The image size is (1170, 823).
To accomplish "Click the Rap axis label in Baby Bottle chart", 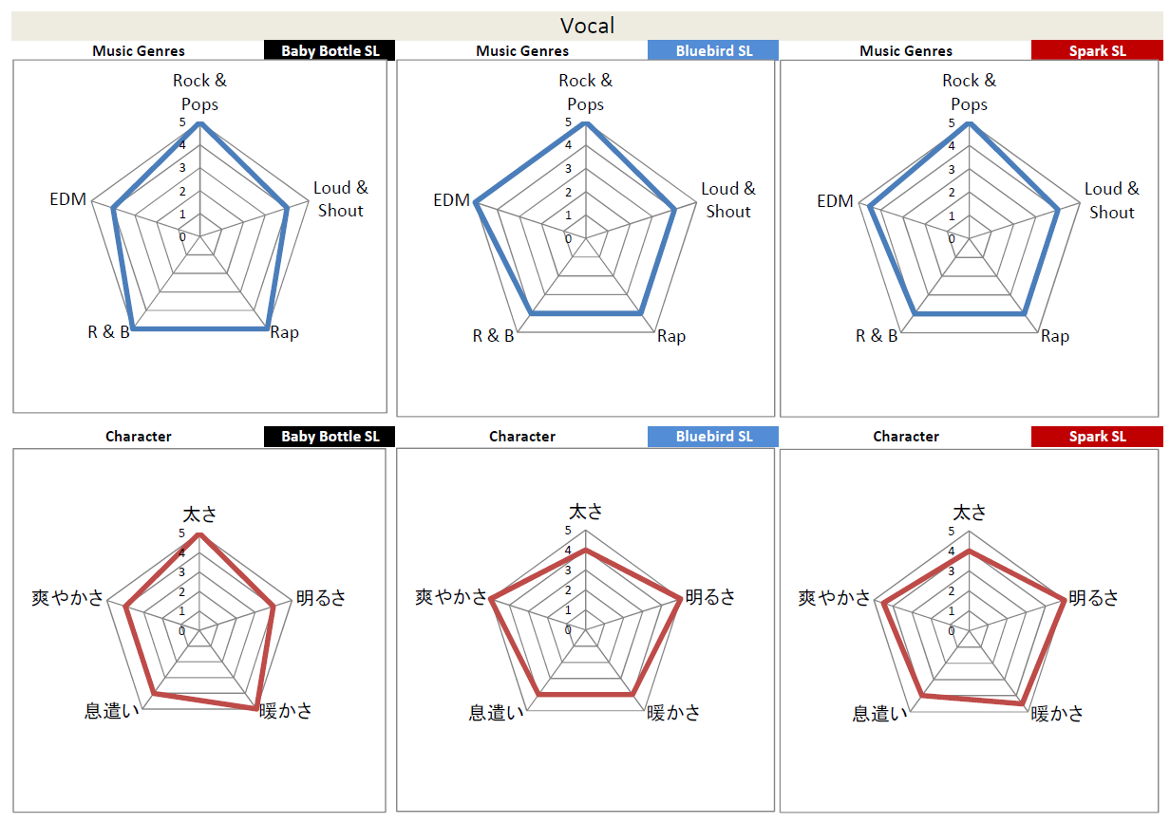I will pos(284,332).
